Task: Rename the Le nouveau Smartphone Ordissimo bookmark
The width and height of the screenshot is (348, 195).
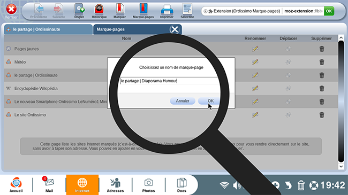Action: [x=255, y=102]
